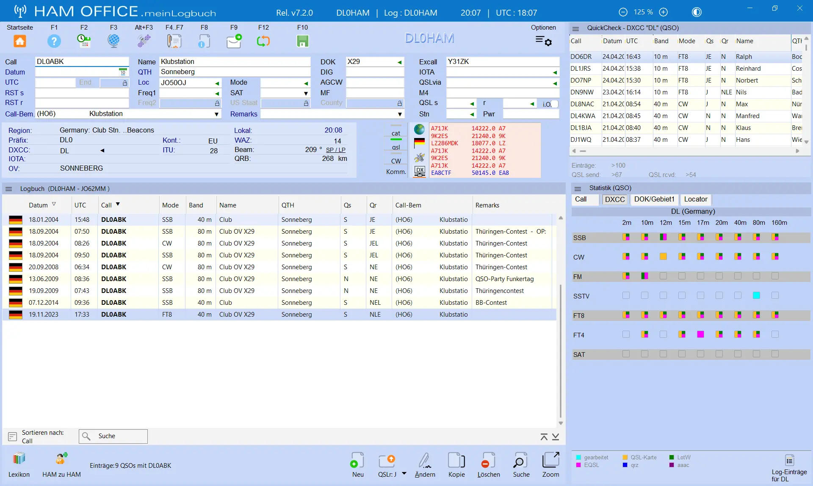Open the DXCC selector arrow
The height and width of the screenshot is (486, 813).
point(102,151)
